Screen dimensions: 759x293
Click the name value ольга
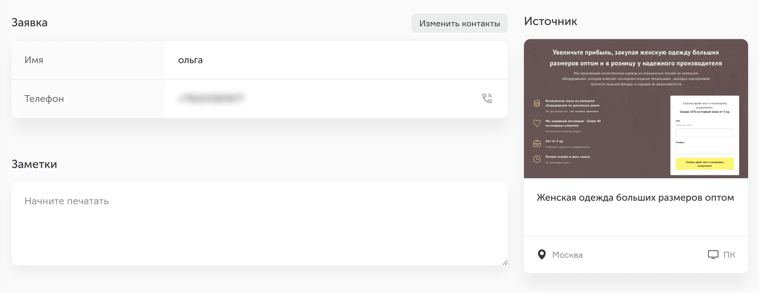pyautogui.click(x=190, y=60)
